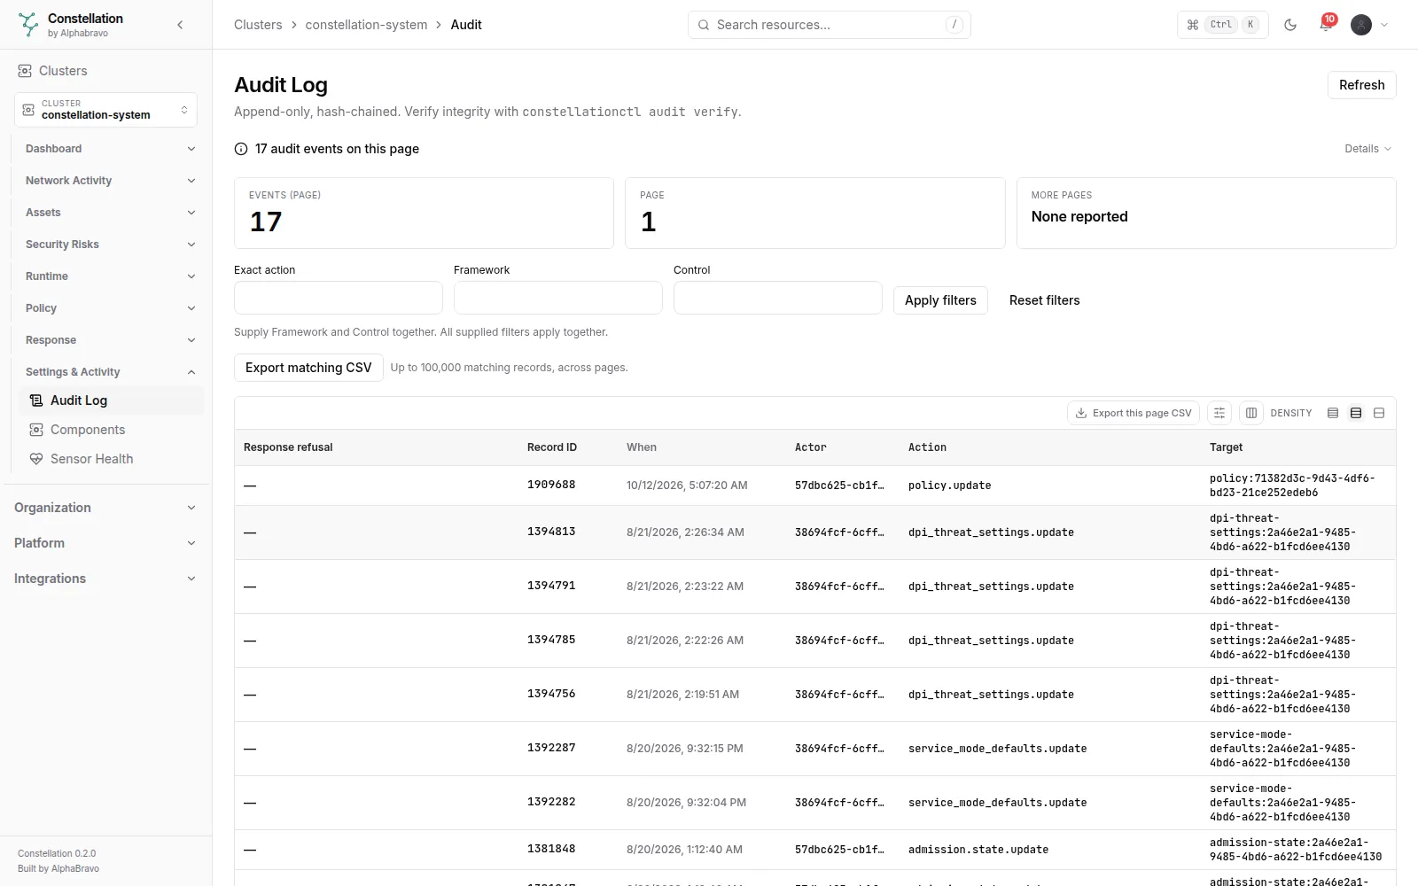
Task: Open Components in the sidebar
Action: (x=112, y=430)
